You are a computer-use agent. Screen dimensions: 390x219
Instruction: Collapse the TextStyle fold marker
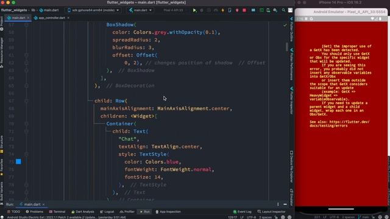pos(26,154)
